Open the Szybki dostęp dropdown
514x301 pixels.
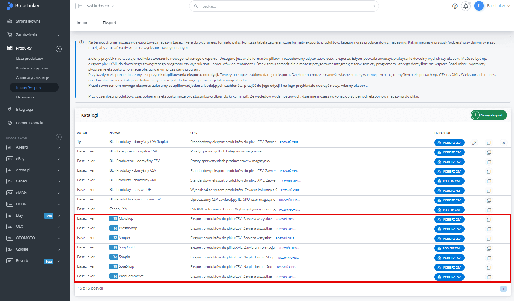[100, 6]
